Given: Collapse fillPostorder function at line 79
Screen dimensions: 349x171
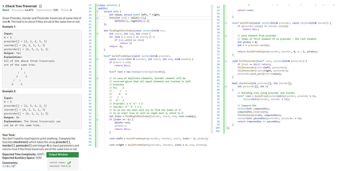Looking at the screenshot, I should (x=226, y=61).
